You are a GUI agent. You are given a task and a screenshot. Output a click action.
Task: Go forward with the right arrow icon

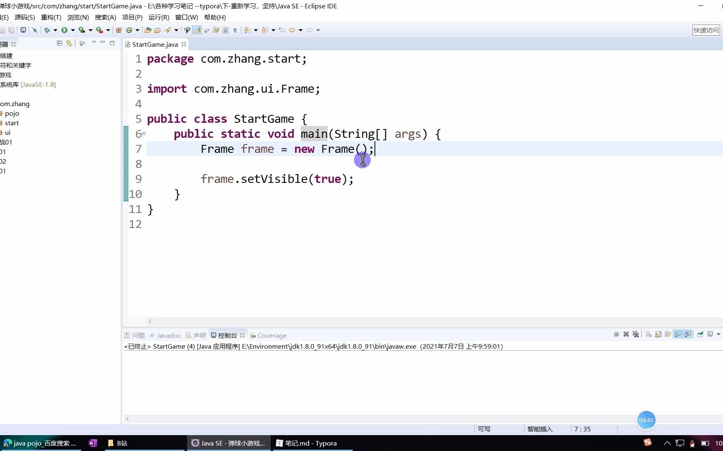[x=309, y=30]
